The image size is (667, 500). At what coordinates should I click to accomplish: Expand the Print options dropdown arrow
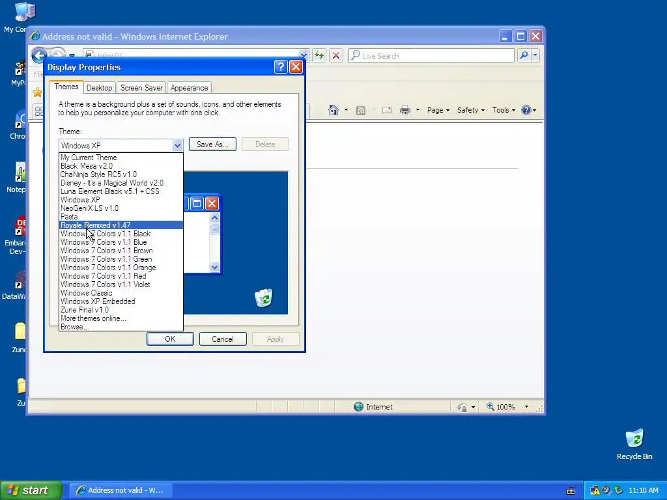pos(418,110)
